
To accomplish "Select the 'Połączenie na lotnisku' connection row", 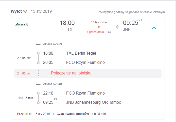I will (88, 73).
